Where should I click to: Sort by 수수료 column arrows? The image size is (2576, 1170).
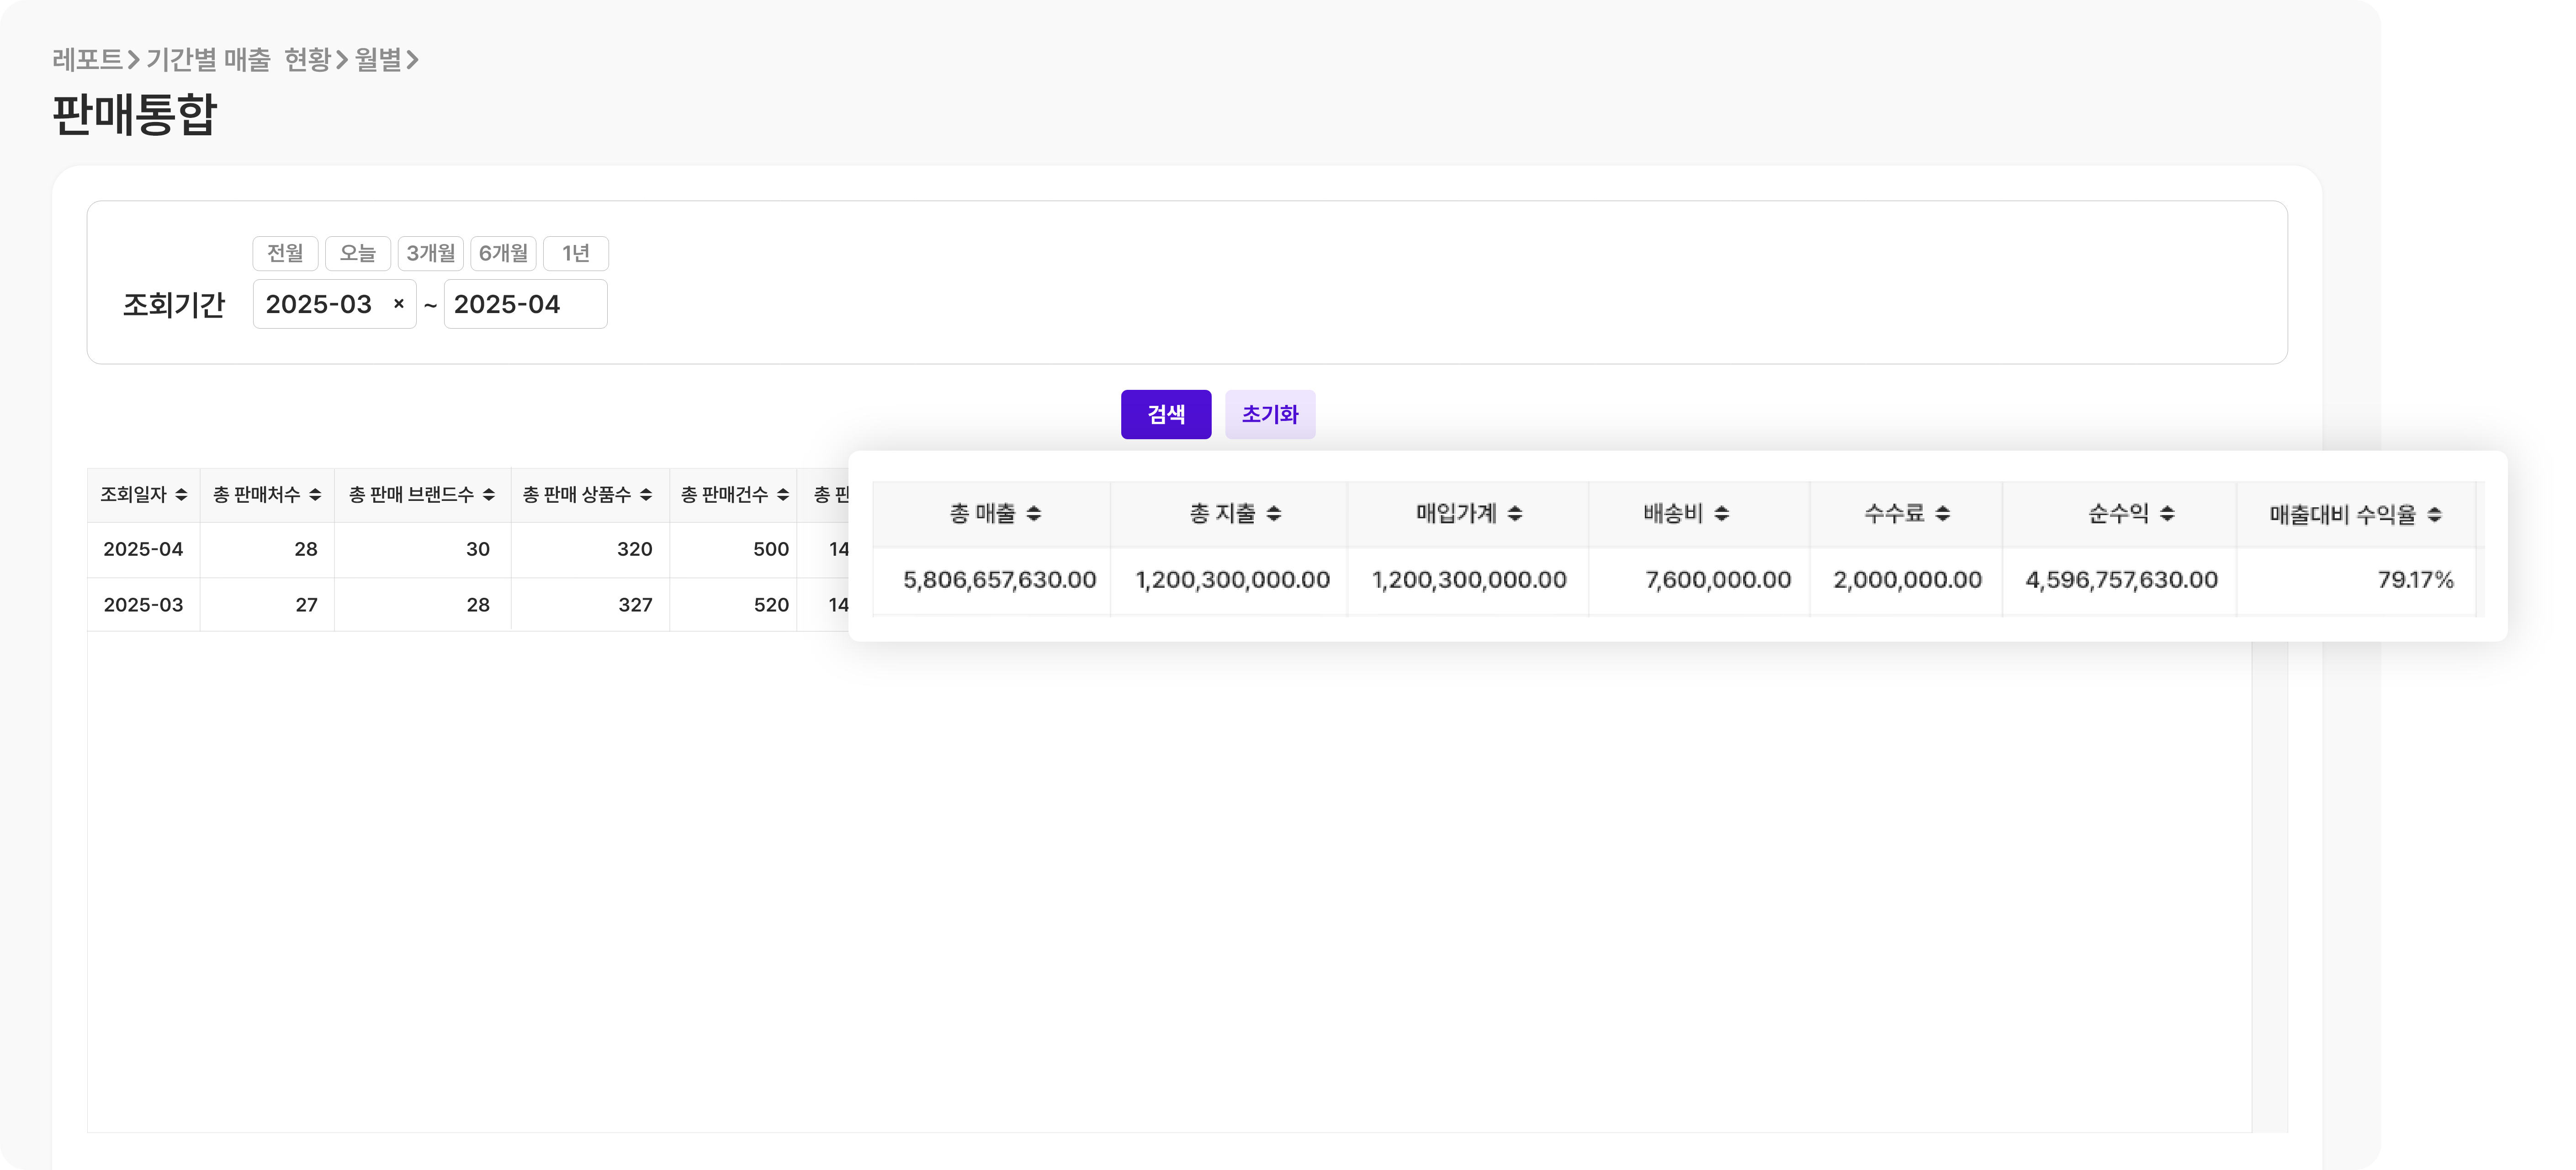(x=1943, y=514)
